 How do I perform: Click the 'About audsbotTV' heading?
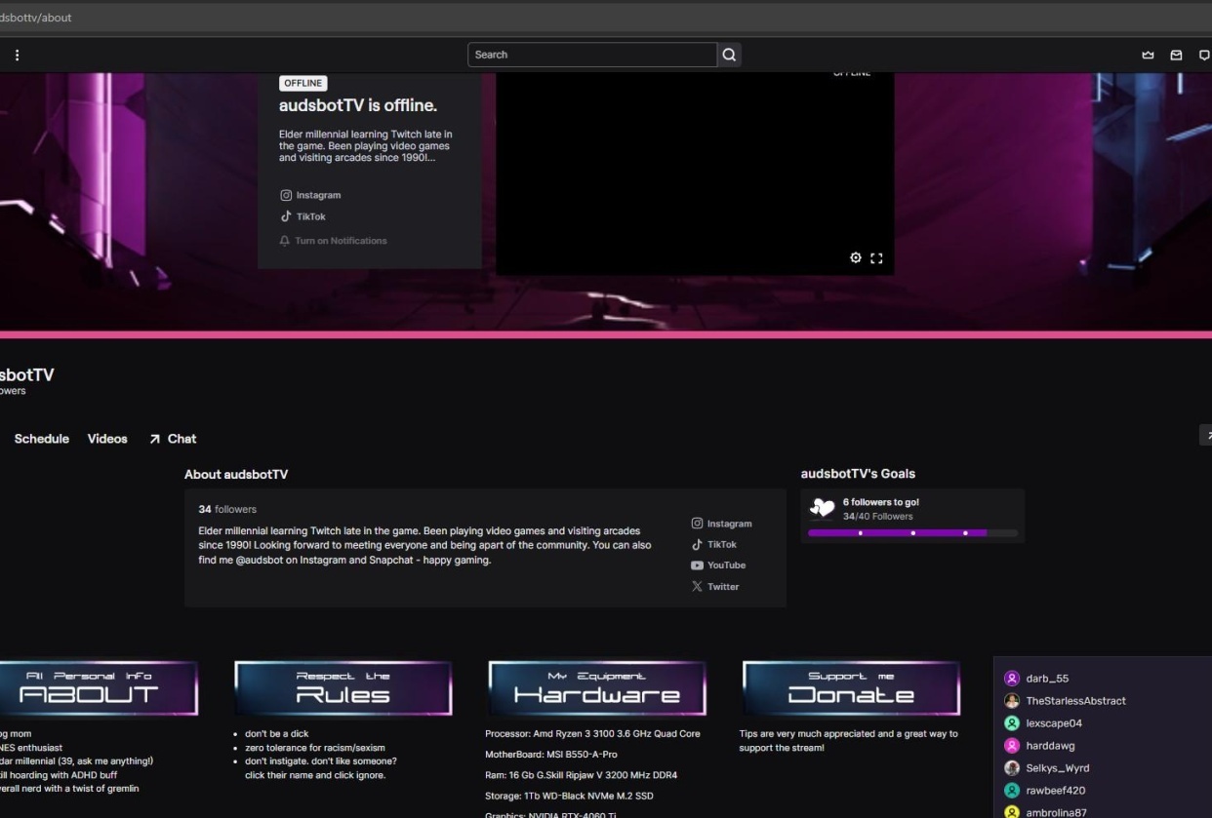(236, 475)
